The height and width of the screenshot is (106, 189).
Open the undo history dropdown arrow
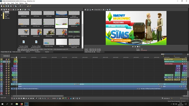pos(22,6)
